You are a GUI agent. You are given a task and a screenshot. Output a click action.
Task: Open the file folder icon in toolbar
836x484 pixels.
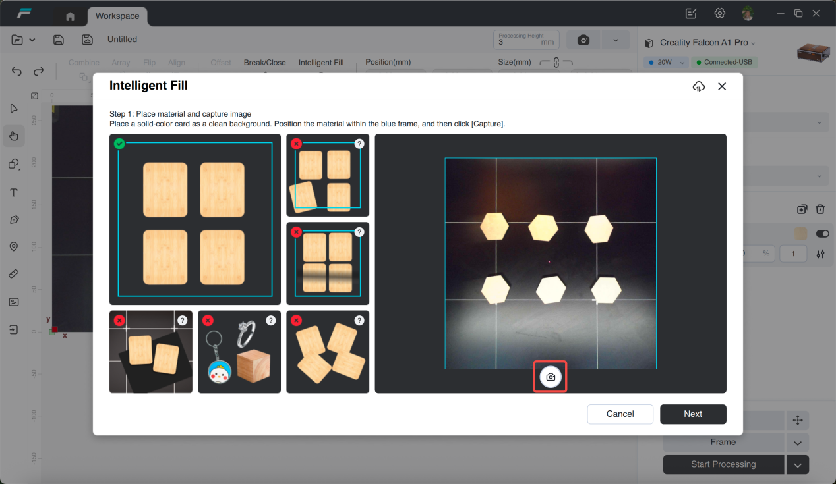tap(17, 40)
